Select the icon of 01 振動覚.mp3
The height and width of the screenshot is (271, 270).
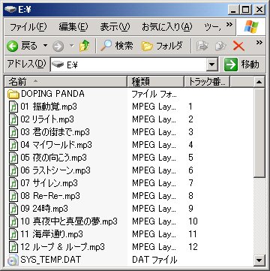coord(13,107)
